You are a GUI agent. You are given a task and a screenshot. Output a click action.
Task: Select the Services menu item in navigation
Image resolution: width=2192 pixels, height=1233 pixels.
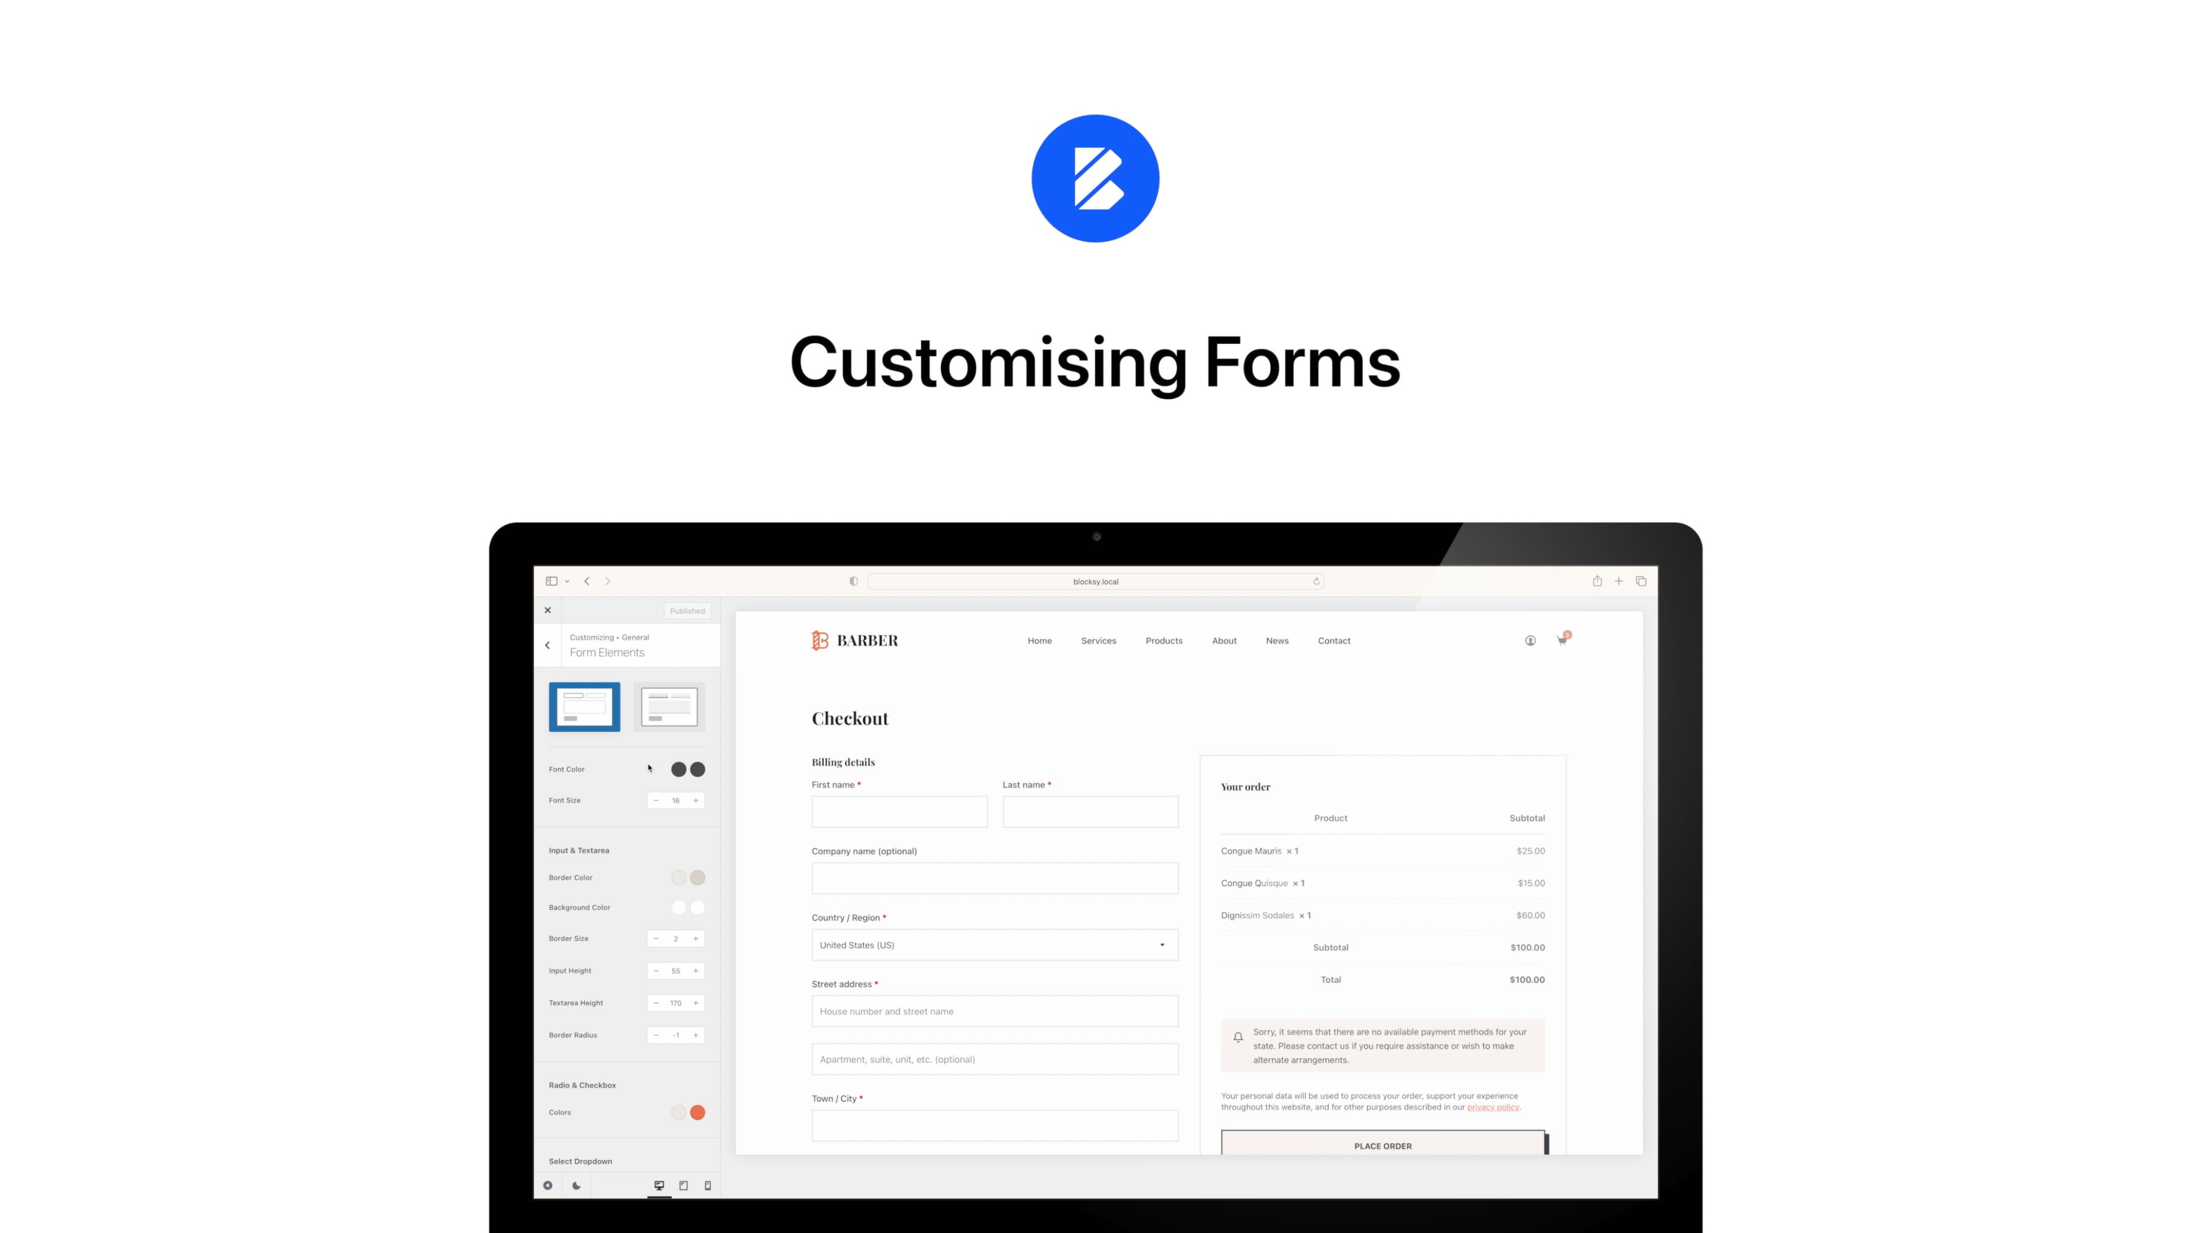point(1099,640)
